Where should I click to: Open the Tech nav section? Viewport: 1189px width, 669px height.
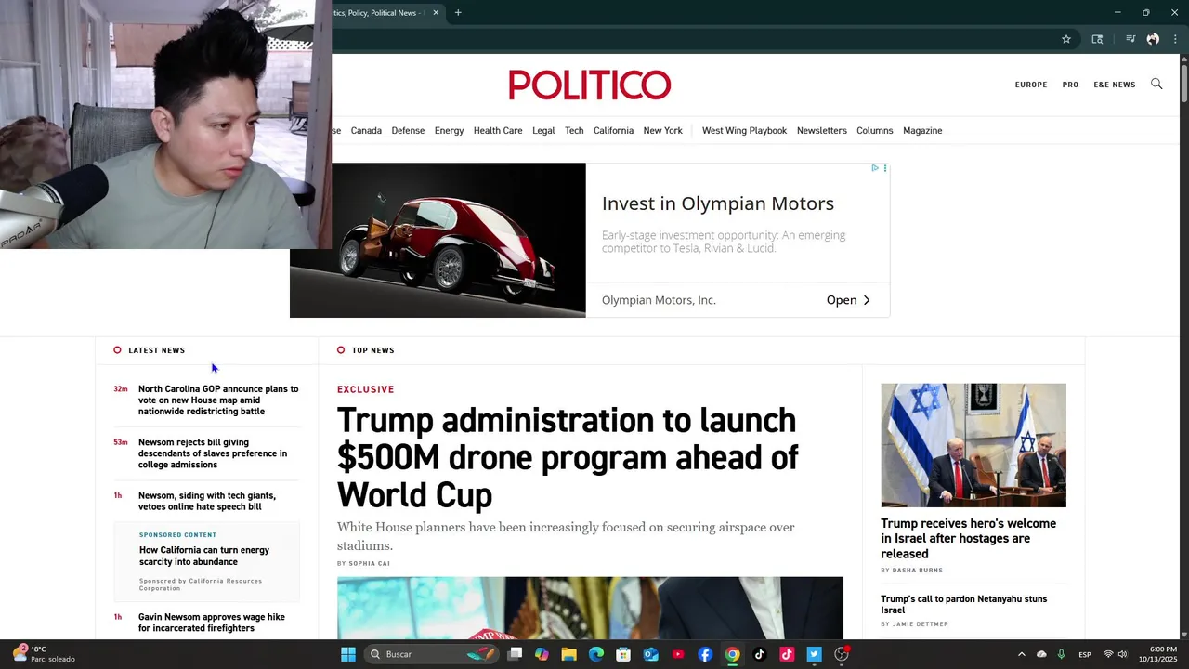point(574,131)
